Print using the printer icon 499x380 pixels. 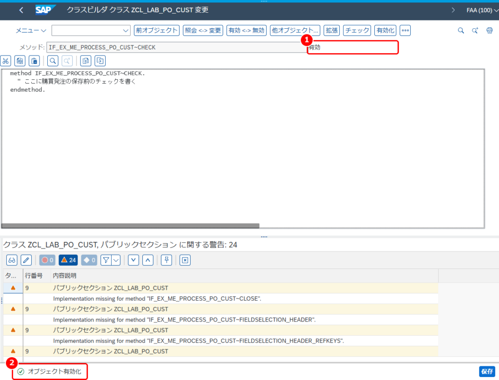click(489, 31)
